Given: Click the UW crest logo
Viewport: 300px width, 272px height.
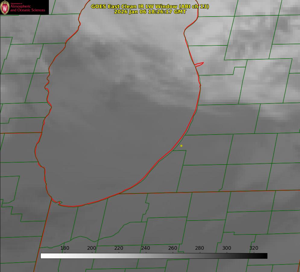Looking at the screenshot, I should click(x=5, y=7).
